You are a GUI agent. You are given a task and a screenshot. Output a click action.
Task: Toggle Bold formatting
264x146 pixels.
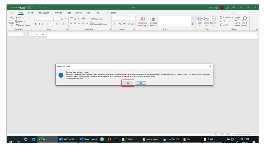[x=36, y=24]
